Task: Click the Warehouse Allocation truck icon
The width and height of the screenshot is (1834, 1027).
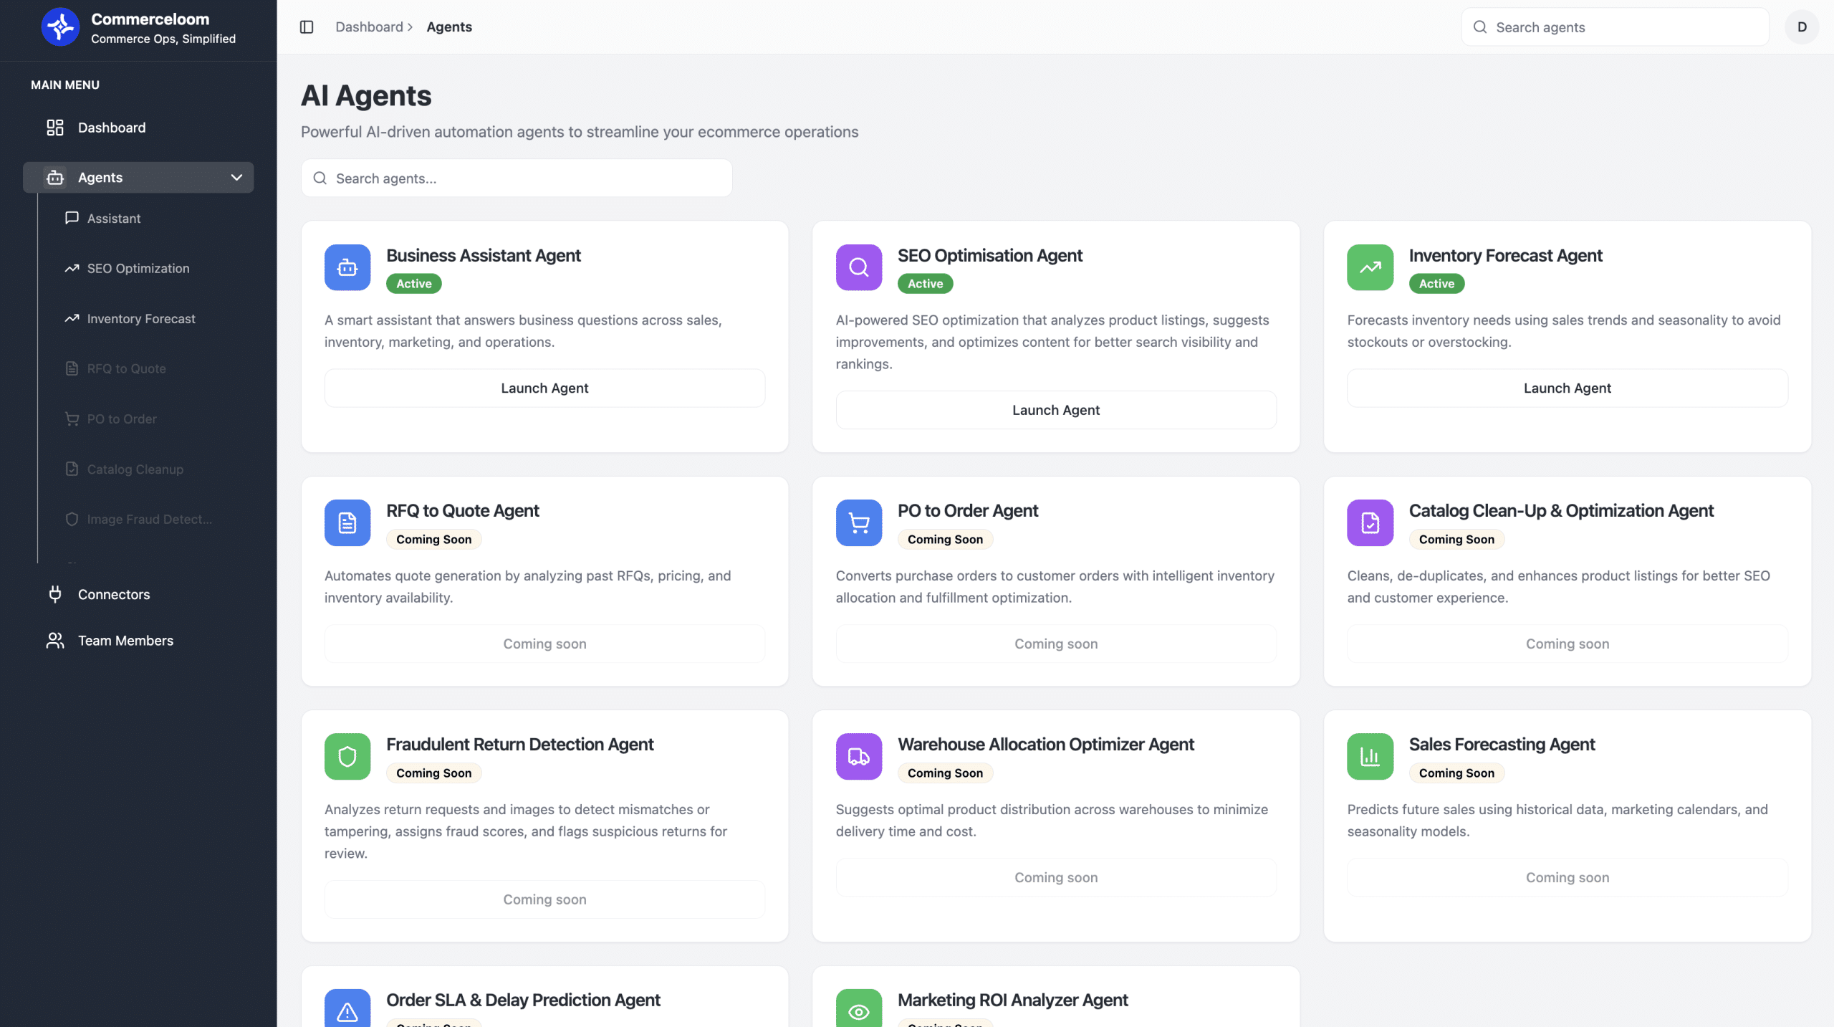Action: click(858, 756)
